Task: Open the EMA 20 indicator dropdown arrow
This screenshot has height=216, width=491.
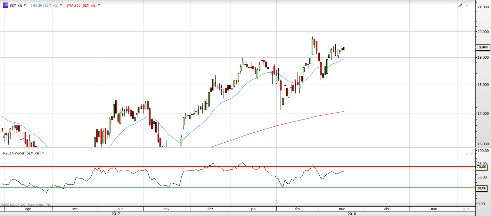Action: pos(61,5)
